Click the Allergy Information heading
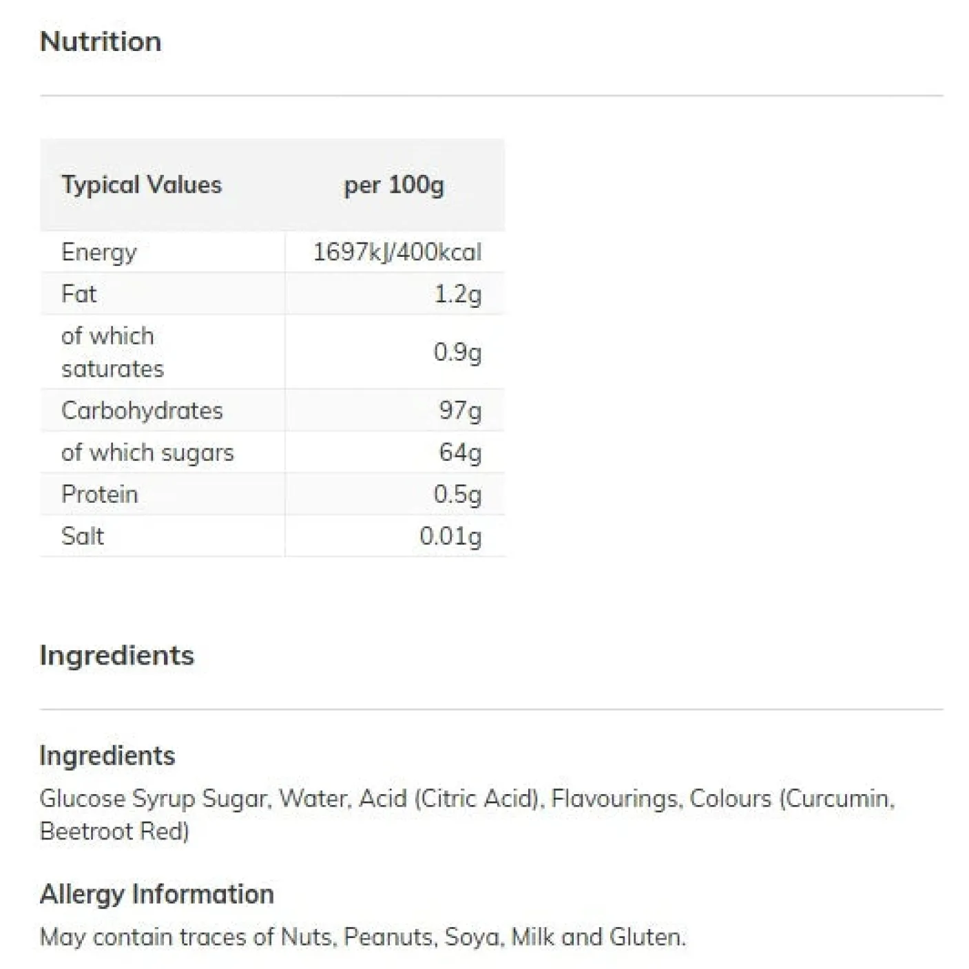The height and width of the screenshot is (969, 969). tap(157, 894)
